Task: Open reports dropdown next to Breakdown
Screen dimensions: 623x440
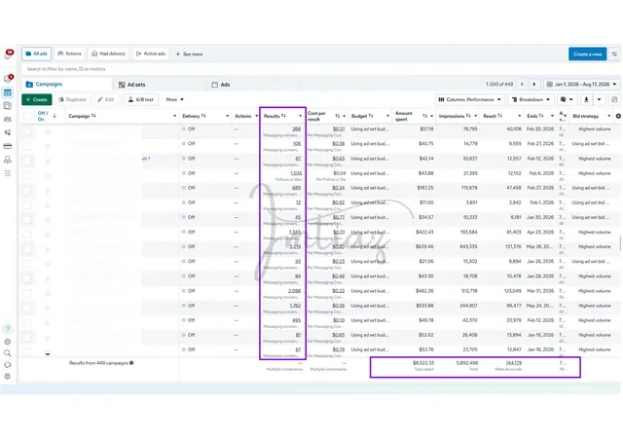Action: [567, 99]
